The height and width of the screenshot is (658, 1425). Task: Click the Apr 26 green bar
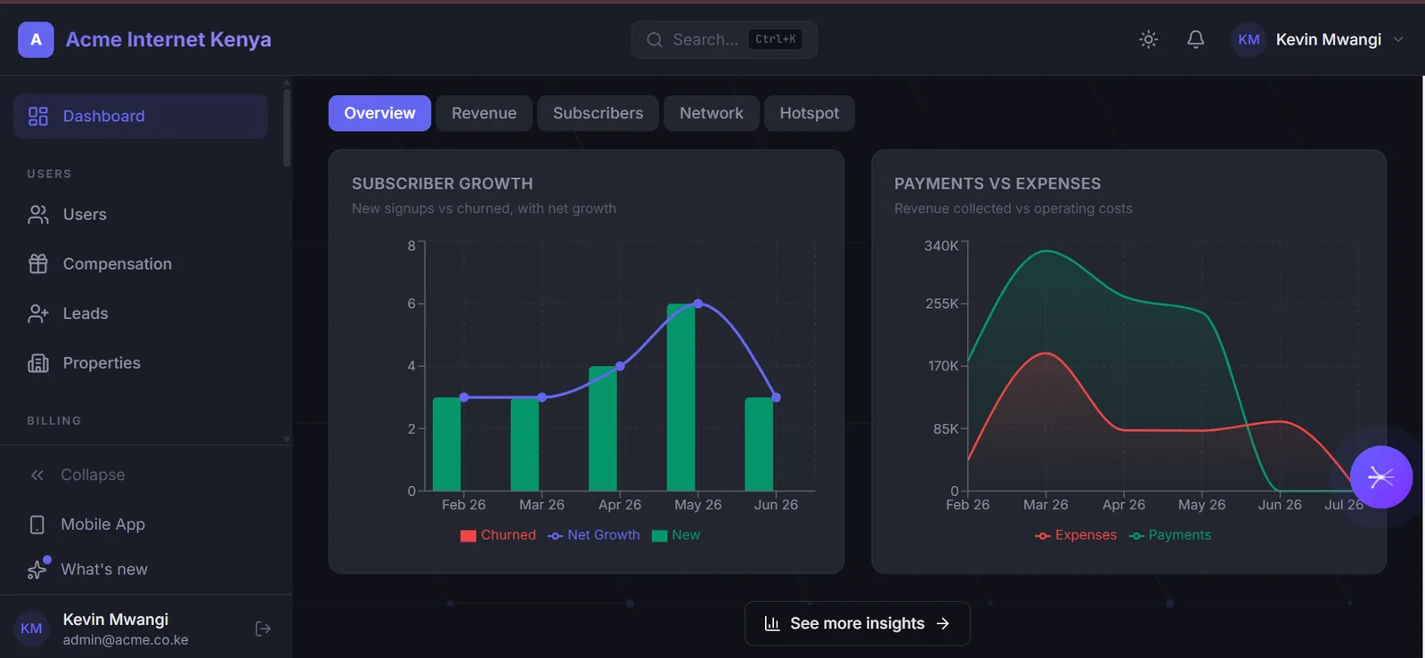point(603,428)
